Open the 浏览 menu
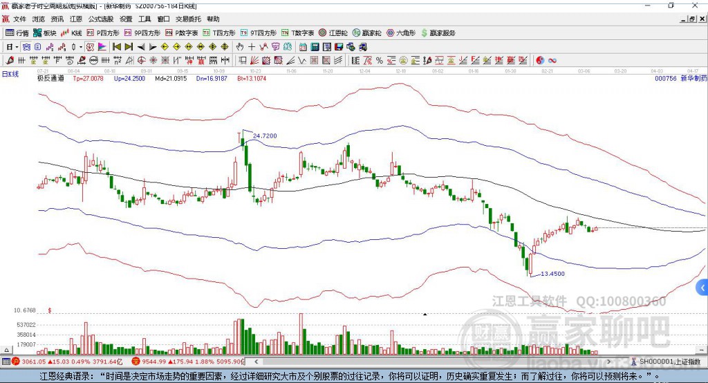The width and height of the screenshot is (708, 383). click(39, 19)
